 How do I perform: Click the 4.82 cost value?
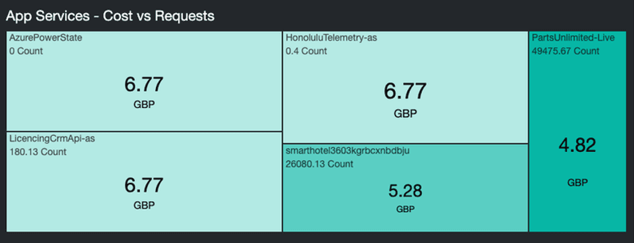click(x=577, y=145)
